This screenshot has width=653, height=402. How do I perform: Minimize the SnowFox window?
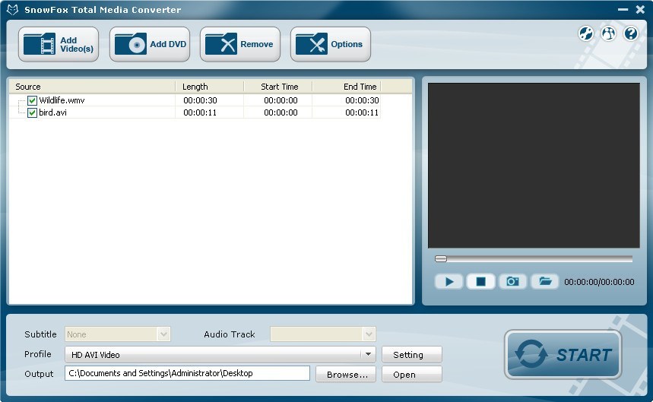click(x=623, y=9)
